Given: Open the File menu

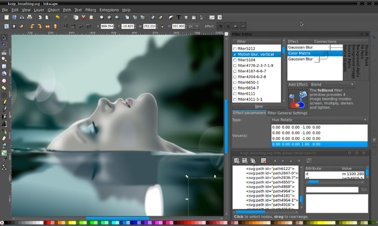Looking at the screenshot, I should point(5,10).
